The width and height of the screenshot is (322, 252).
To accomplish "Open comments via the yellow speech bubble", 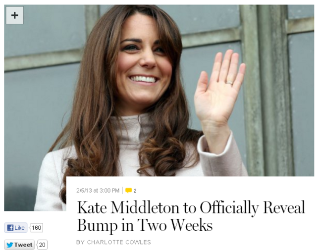I will pyautogui.click(x=129, y=191).
